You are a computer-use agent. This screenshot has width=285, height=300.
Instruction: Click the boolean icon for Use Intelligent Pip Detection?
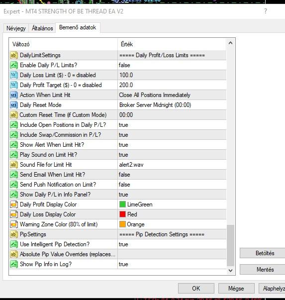click(x=14, y=244)
